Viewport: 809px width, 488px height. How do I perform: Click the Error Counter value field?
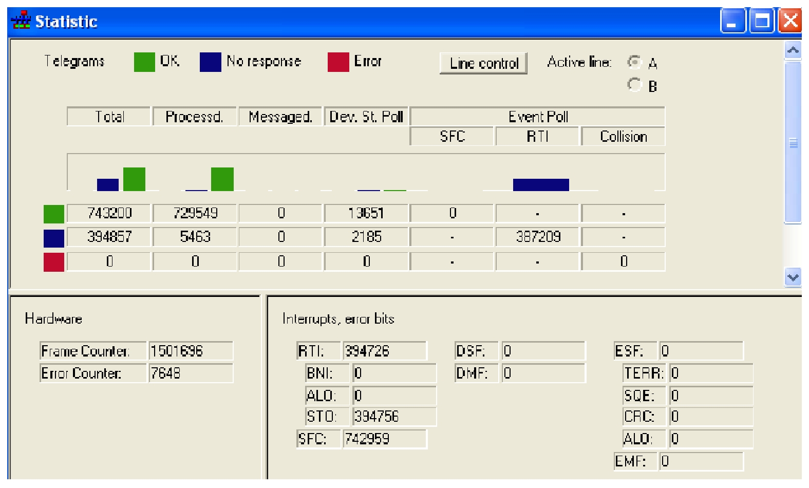point(191,373)
